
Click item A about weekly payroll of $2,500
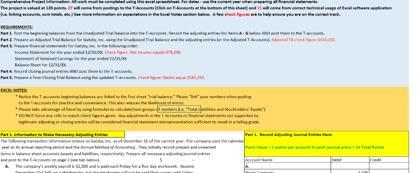[100, 166]
